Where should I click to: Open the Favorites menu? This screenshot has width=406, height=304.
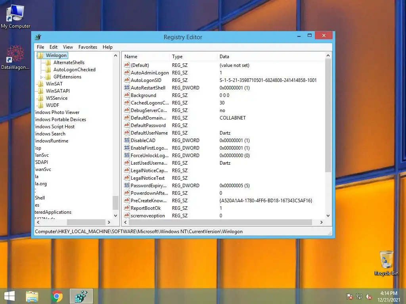(x=88, y=47)
